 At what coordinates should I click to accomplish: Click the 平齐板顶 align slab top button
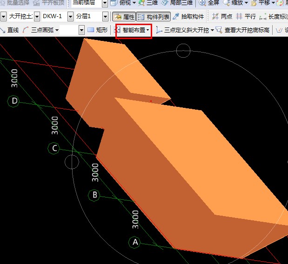48,3
